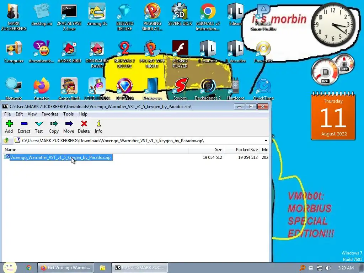Click the red Delete toolbar button
364x273 pixels.
point(84,127)
